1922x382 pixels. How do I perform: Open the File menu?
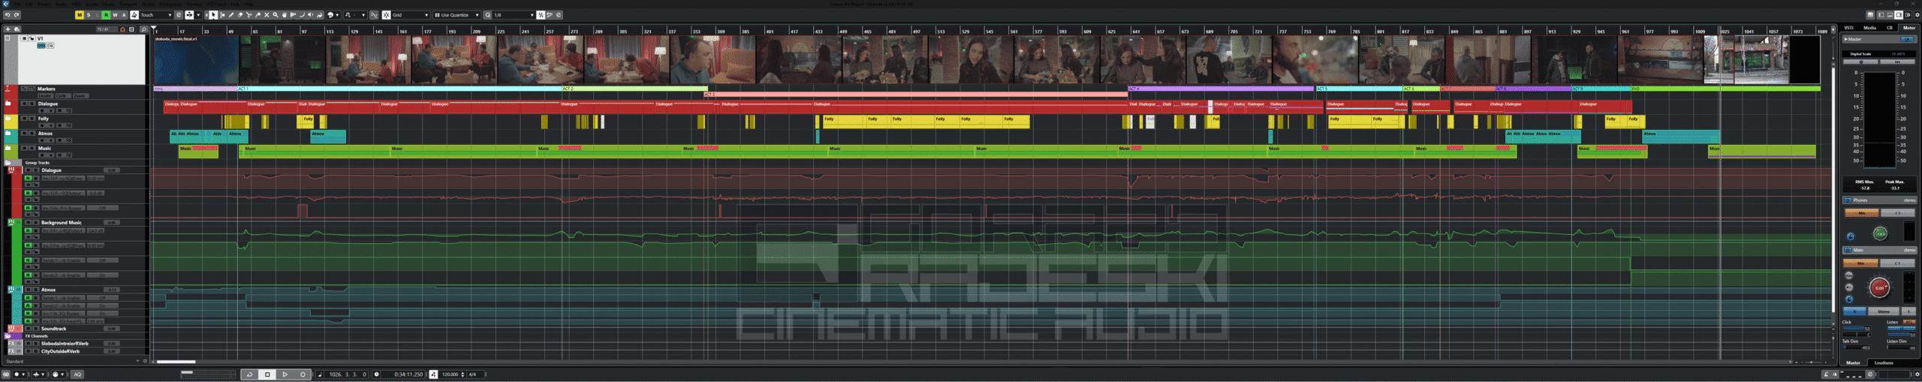click(17, 4)
